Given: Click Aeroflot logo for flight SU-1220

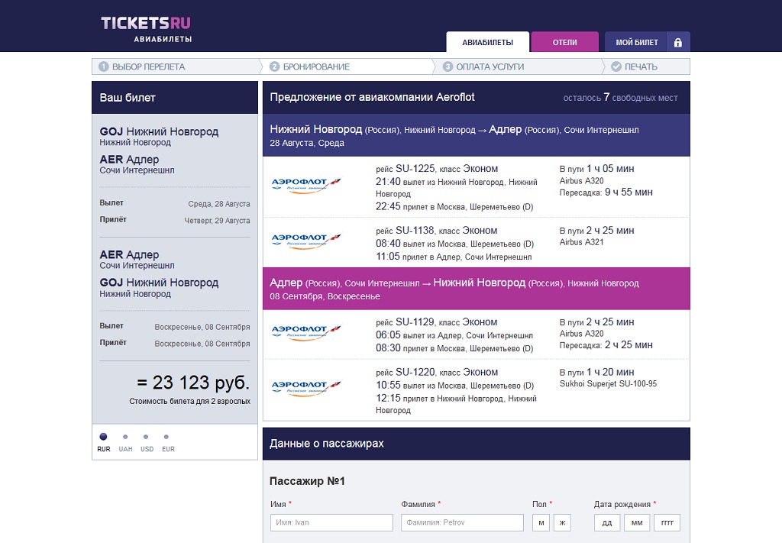Looking at the screenshot, I should [306, 387].
